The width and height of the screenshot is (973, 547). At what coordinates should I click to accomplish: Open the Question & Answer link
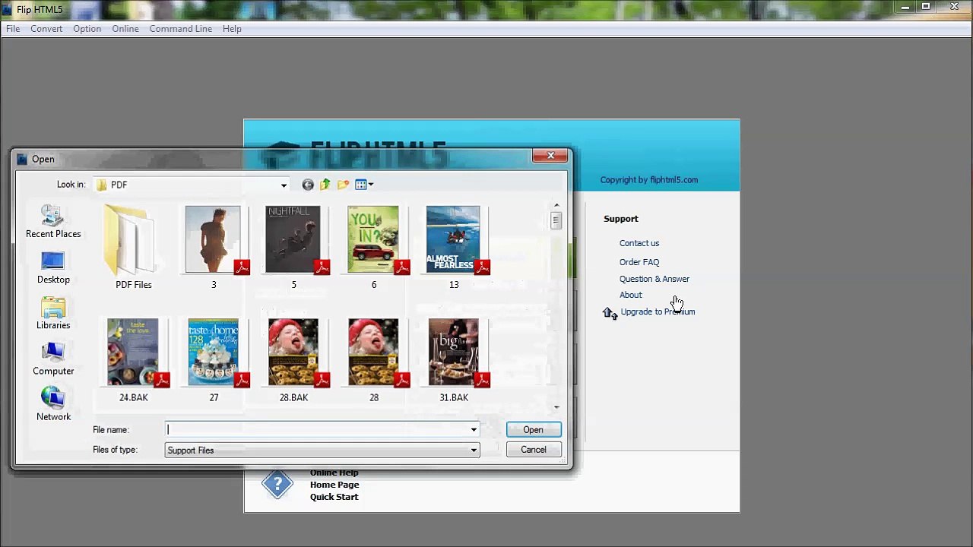point(654,279)
